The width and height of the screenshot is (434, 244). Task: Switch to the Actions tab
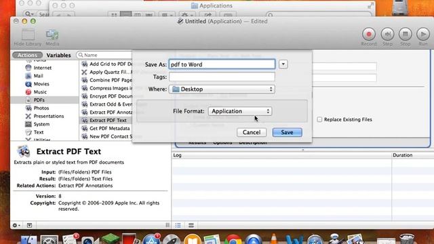click(x=27, y=55)
